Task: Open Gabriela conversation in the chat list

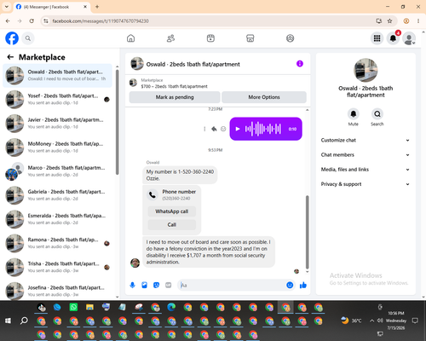Action: click(57, 195)
